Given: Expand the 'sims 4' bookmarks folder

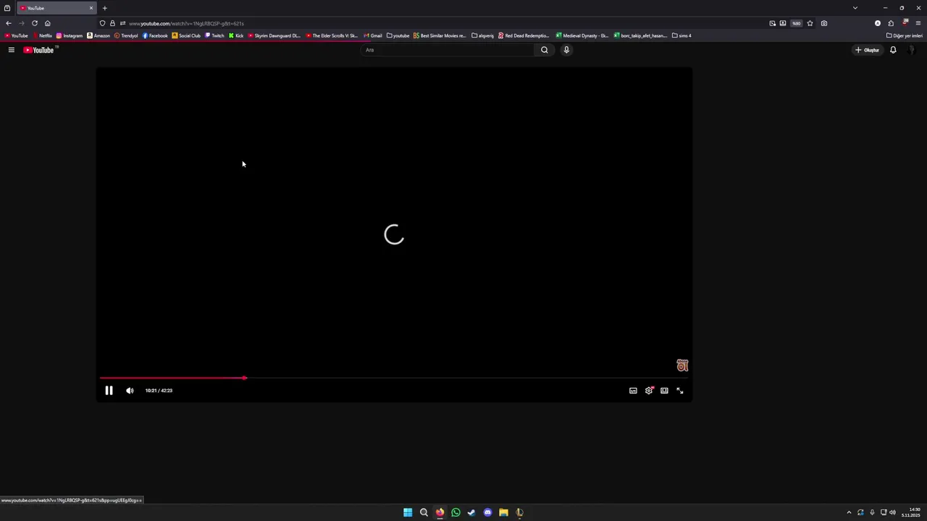Looking at the screenshot, I should click(682, 35).
